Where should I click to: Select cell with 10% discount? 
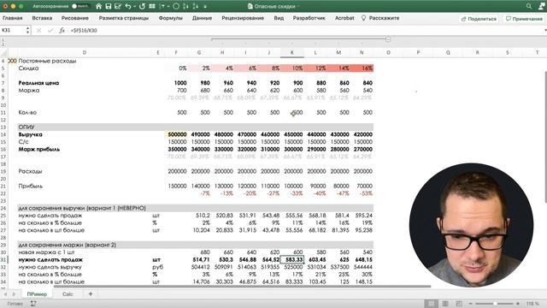point(292,68)
